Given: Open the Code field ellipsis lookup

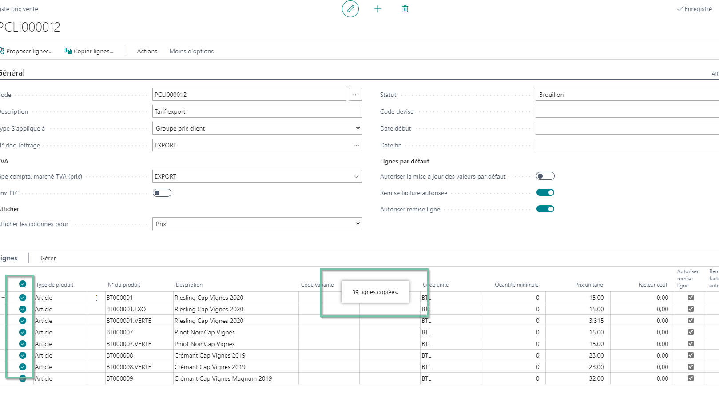Looking at the screenshot, I should click(x=355, y=95).
